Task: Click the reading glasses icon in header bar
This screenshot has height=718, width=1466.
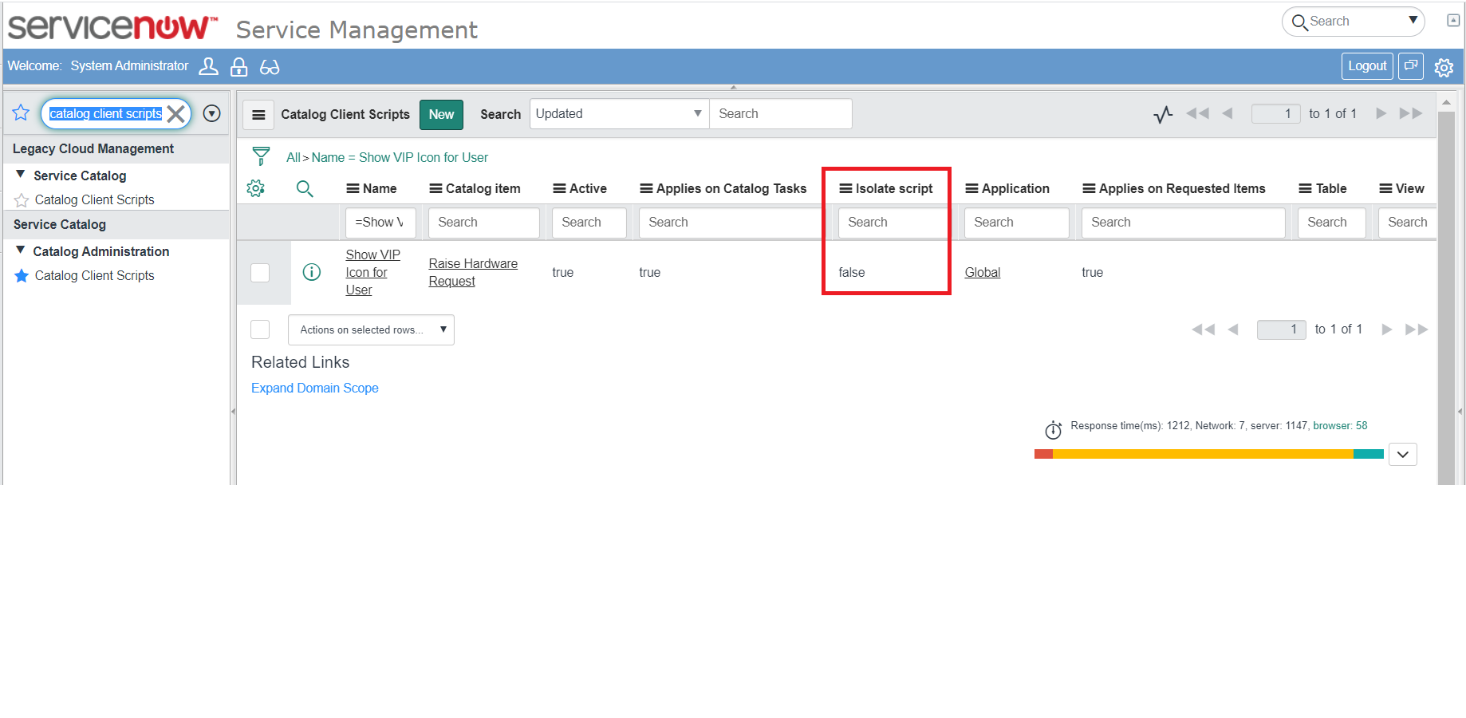Action: click(x=270, y=67)
